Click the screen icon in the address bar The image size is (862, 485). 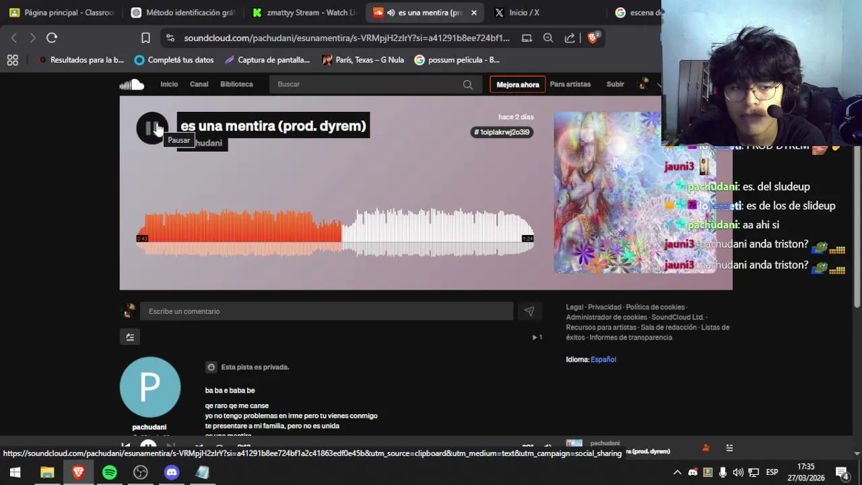[527, 38]
